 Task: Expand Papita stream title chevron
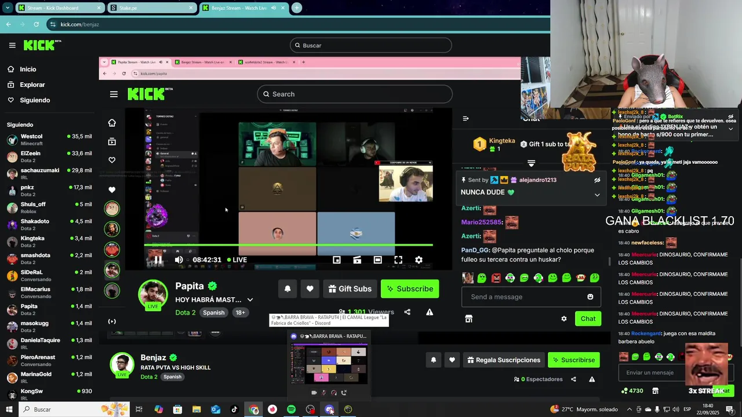tap(250, 299)
